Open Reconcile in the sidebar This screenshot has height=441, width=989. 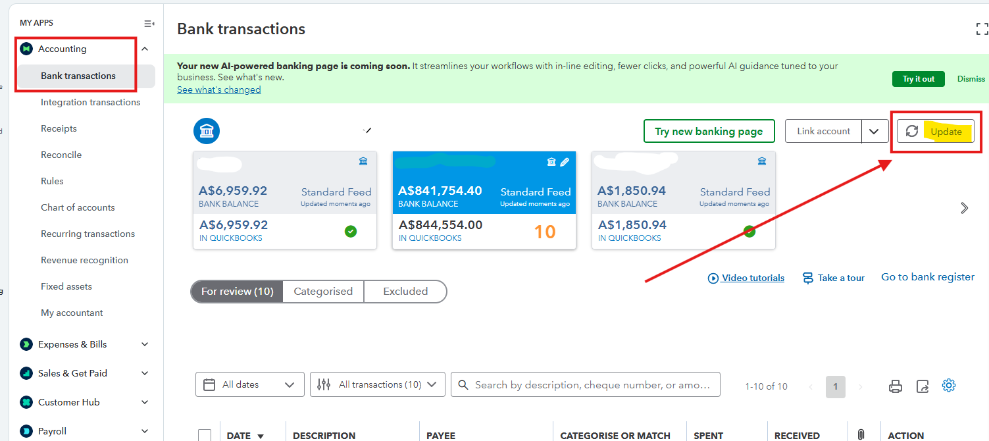coord(61,155)
